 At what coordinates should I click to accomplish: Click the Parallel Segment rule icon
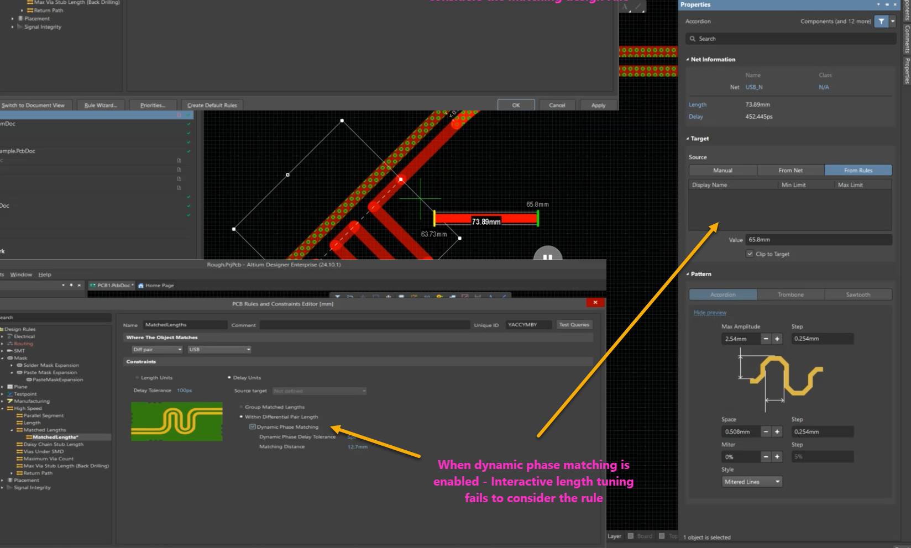(x=20, y=415)
